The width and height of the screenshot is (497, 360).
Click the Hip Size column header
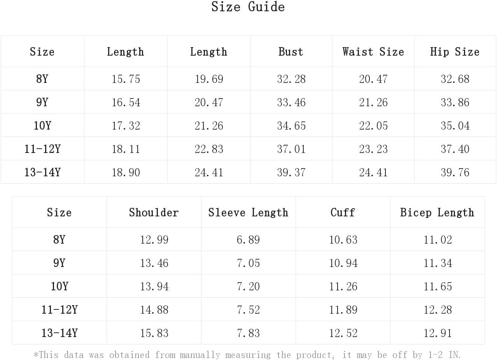(x=455, y=52)
